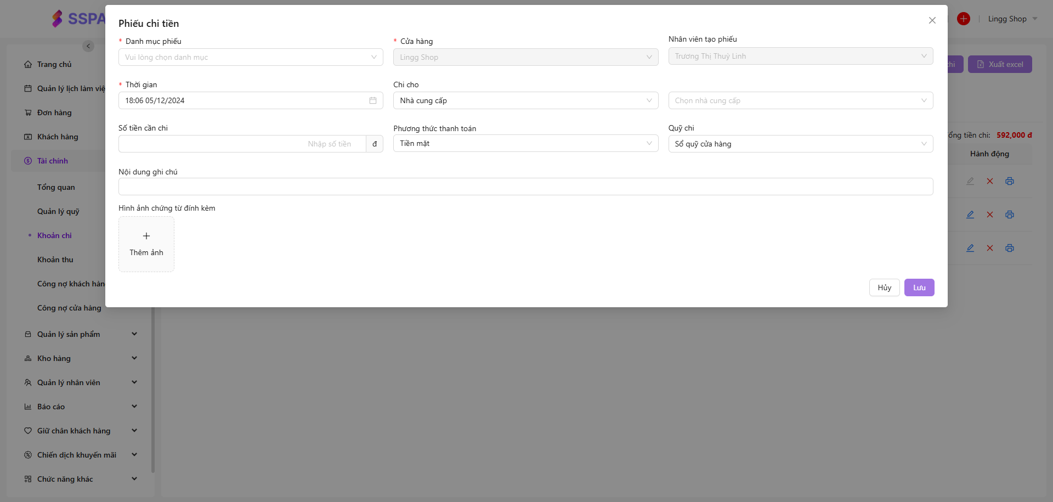This screenshot has width=1053, height=502.
Task: Click the Nội dung ghi chú field
Action: pyautogui.click(x=525, y=187)
